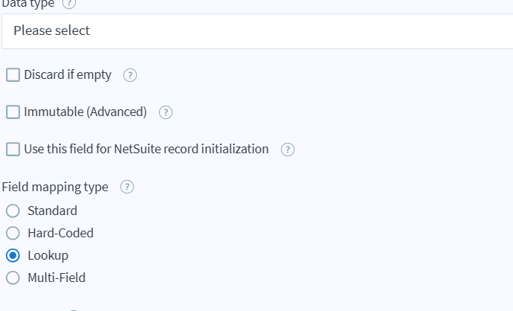This screenshot has width=513, height=311.
Task: Click the selected Lookup radio button
Action: (x=13, y=255)
